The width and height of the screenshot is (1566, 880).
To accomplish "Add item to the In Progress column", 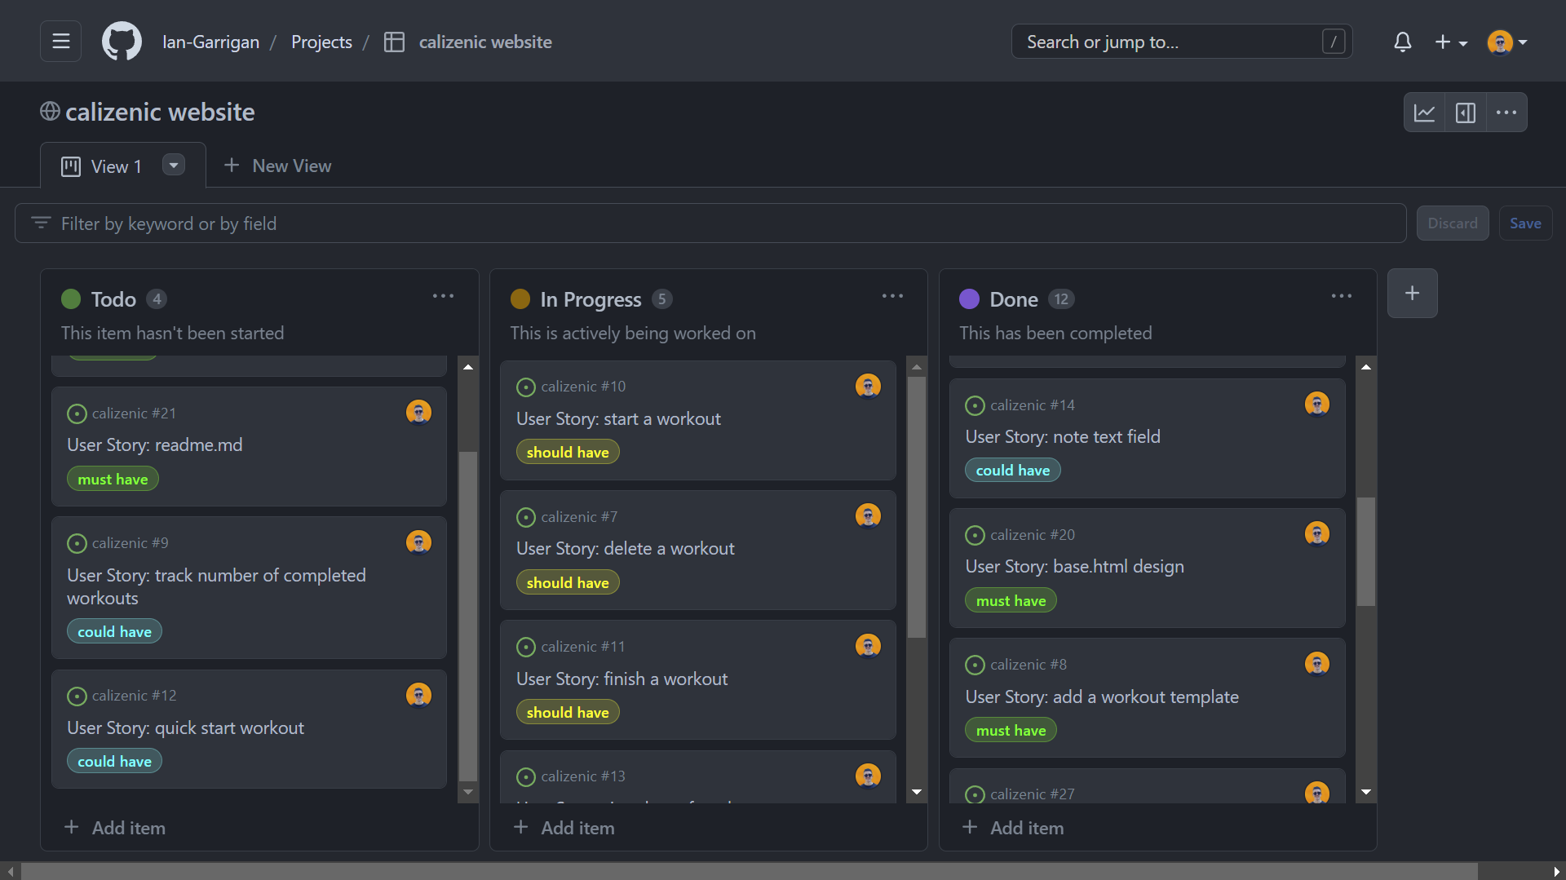I will click(x=564, y=828).
